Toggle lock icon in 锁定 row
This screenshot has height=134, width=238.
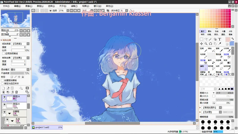click(x=23, y=77)
